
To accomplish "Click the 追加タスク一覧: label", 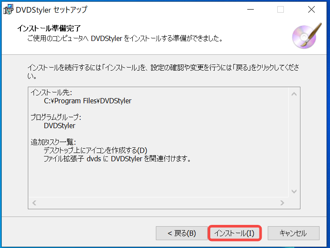I will pyautogui.click(x=53, y=142).
